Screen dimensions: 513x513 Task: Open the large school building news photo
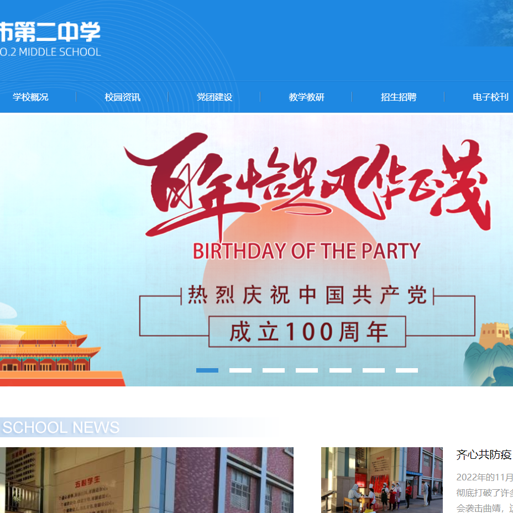(x=146, y=480)
